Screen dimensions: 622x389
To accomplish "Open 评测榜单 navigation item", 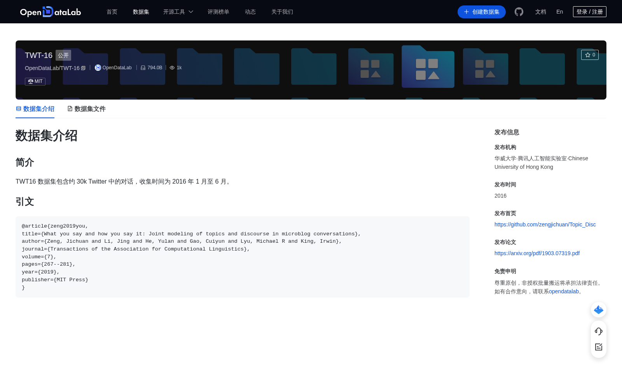I will [218, 12].
